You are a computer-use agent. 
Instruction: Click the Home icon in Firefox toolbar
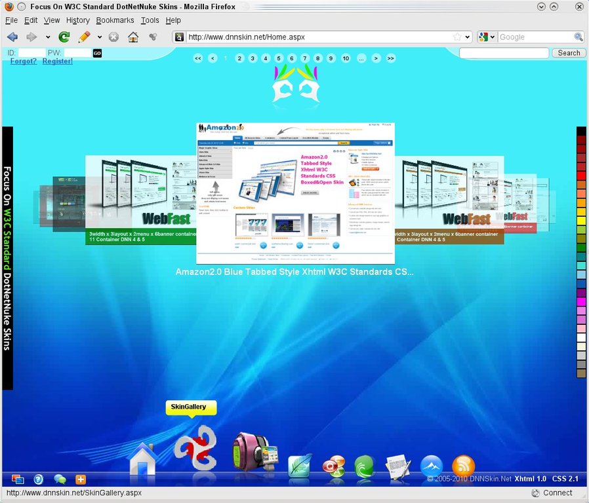133,37
